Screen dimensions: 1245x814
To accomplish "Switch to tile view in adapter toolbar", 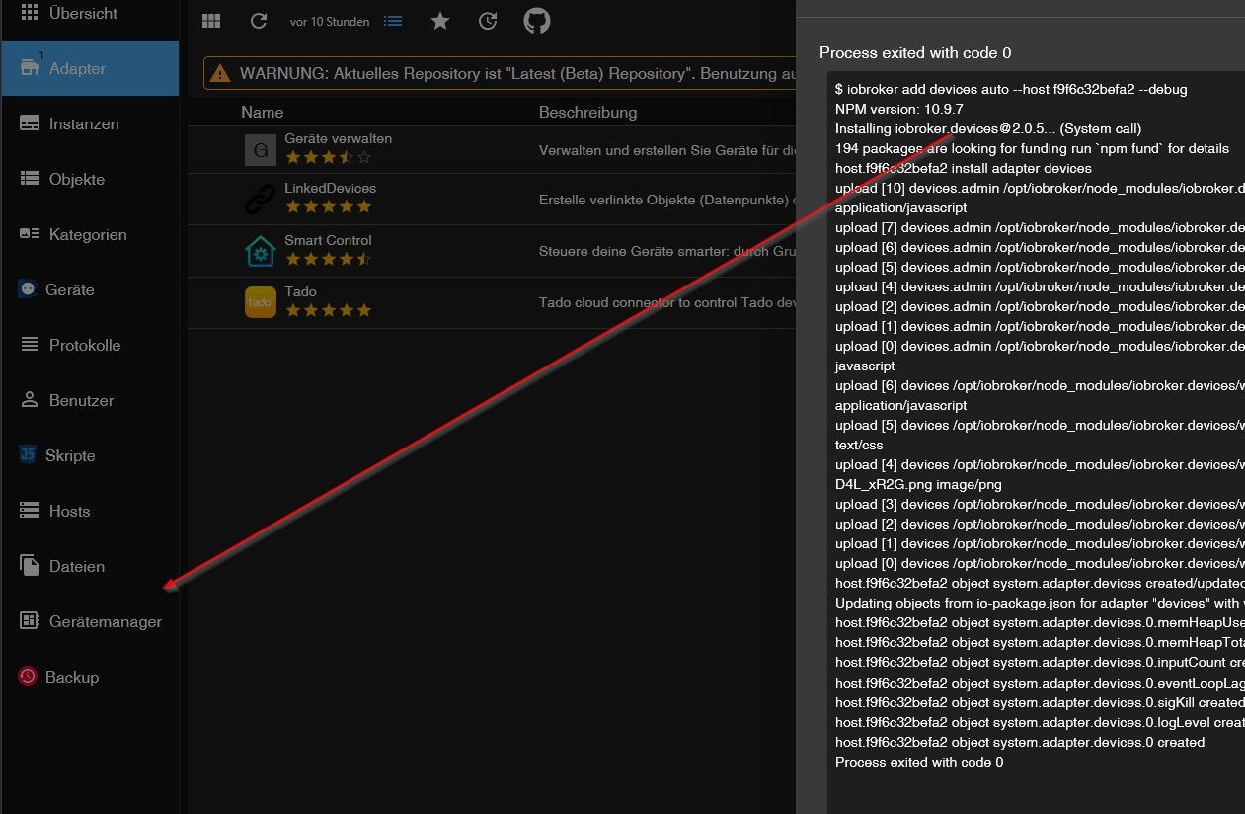I will [211, 21].
